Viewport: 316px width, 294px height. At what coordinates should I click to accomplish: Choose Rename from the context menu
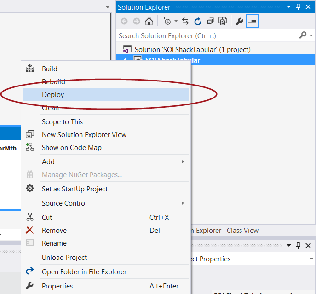coord(106,243)
